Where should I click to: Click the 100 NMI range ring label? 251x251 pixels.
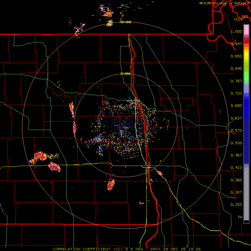[125, 22]
